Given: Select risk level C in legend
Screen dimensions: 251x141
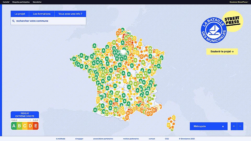Looking at the screenshot, I should coord(25,126).
